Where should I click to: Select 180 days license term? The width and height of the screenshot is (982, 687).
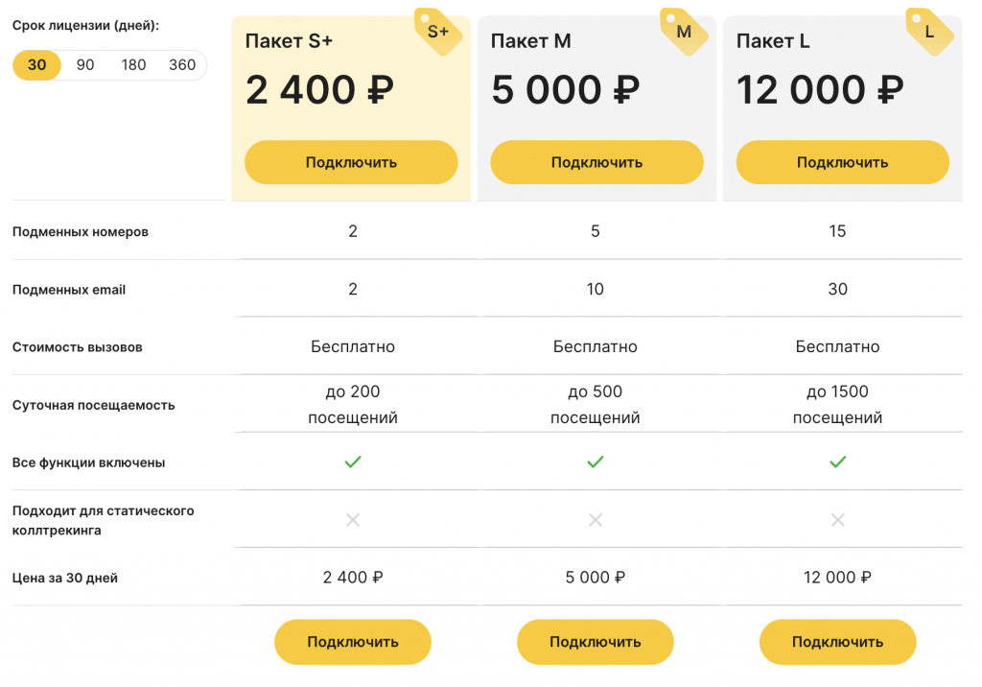click(x=133, y=65)
